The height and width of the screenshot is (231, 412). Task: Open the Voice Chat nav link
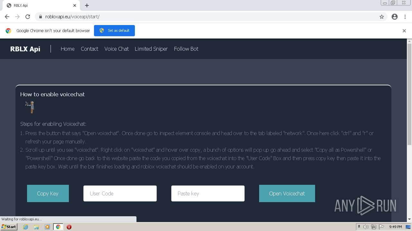pos(117,49)
